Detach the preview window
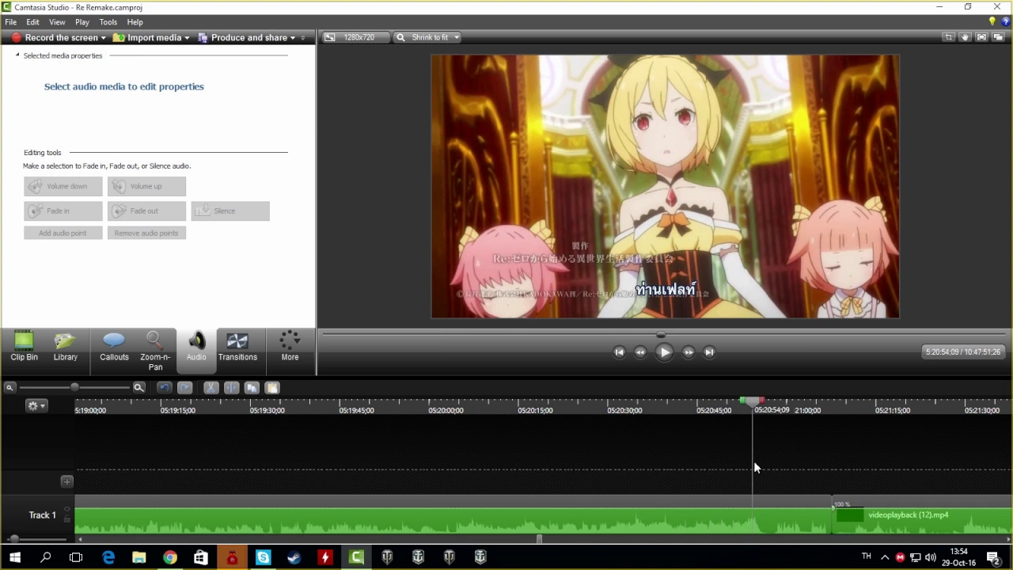This screenshot has width=1013, height=570. click(998, 37)
